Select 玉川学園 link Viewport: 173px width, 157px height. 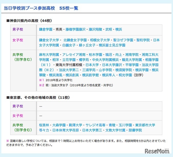(125, 125)
